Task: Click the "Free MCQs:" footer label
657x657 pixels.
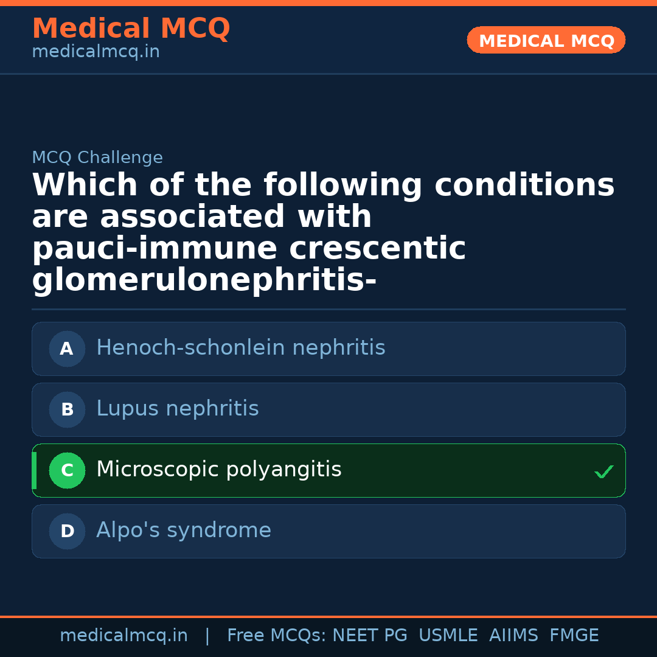Action: point(277,636)
